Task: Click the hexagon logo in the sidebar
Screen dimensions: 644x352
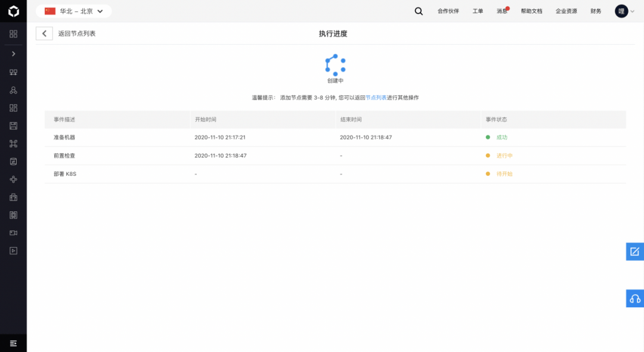Action: click(x=14, y=11)
